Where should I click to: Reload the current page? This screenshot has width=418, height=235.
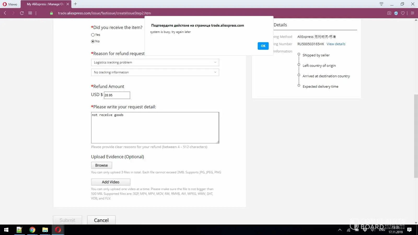tap(22, 13)
